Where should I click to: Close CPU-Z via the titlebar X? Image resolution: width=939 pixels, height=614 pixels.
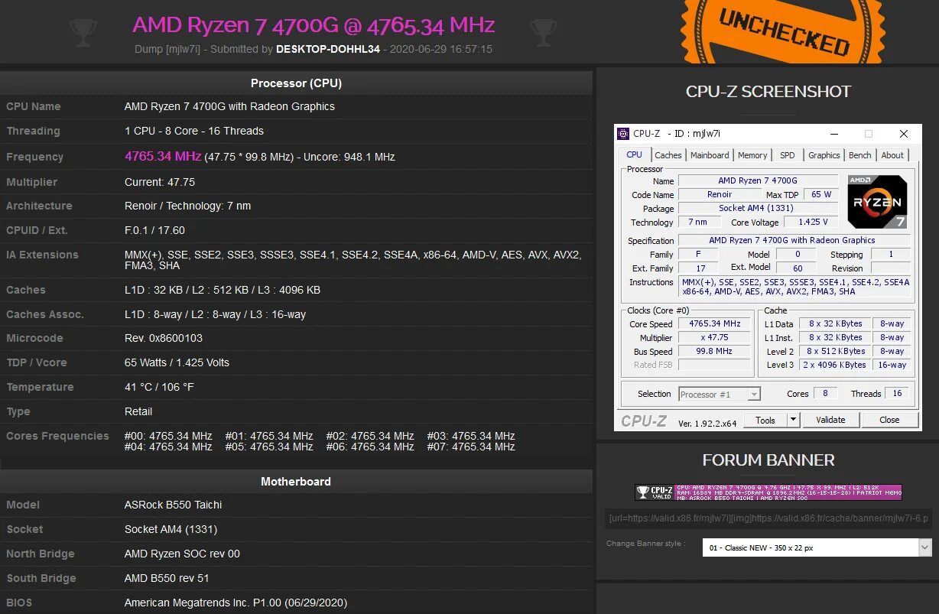coord(904,134)
